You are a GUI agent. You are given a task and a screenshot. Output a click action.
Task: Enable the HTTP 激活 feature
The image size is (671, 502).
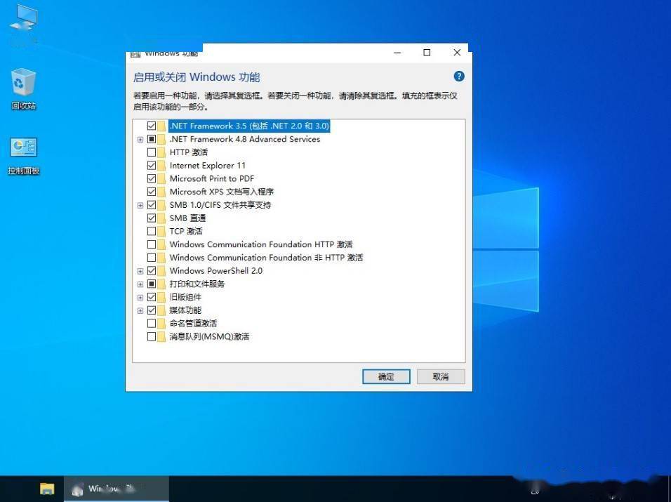(x=152, y=152)
